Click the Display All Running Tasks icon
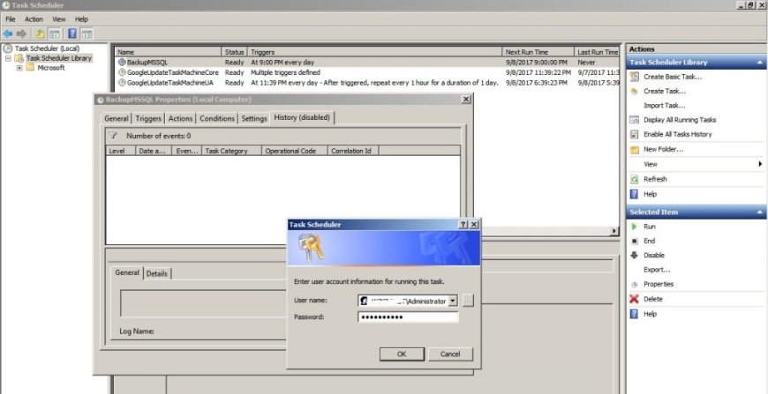 (x=635, y=120)
